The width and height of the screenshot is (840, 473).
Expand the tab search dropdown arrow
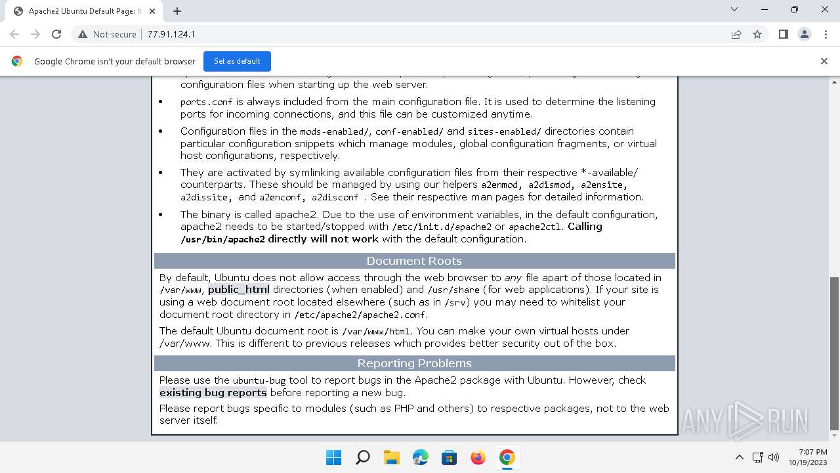click(734, 10)
